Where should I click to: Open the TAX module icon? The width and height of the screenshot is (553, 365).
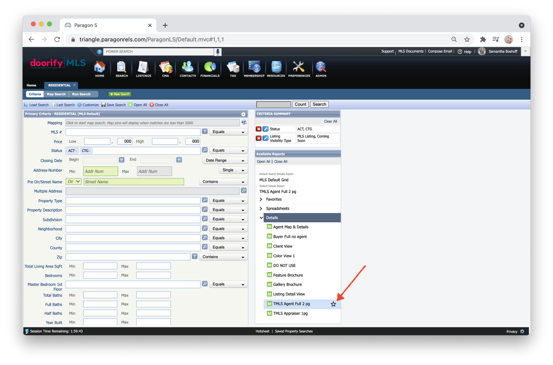point(233,69)
